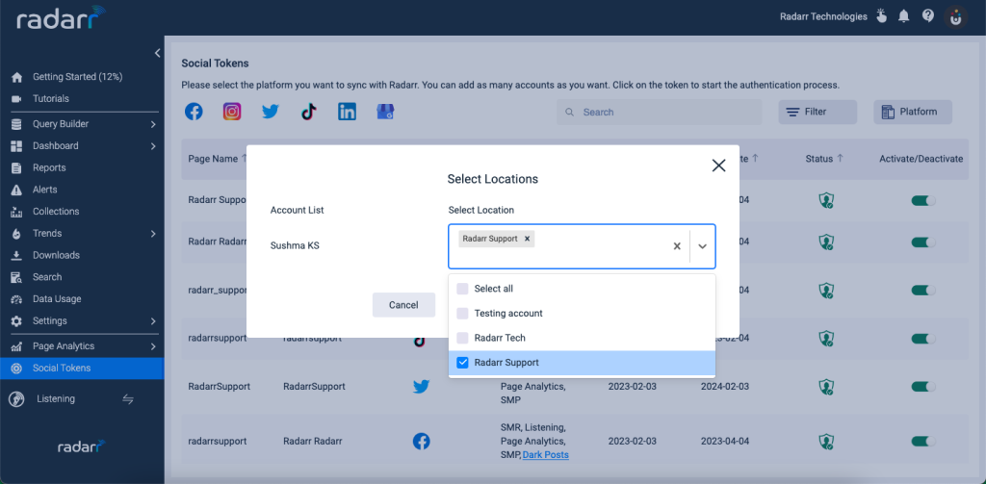Collapse the Select Location dropdown arrow
986x484 pixels.
702,246
